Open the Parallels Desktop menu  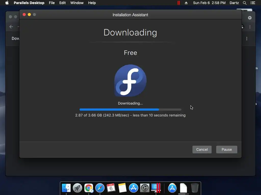[29, 3]
